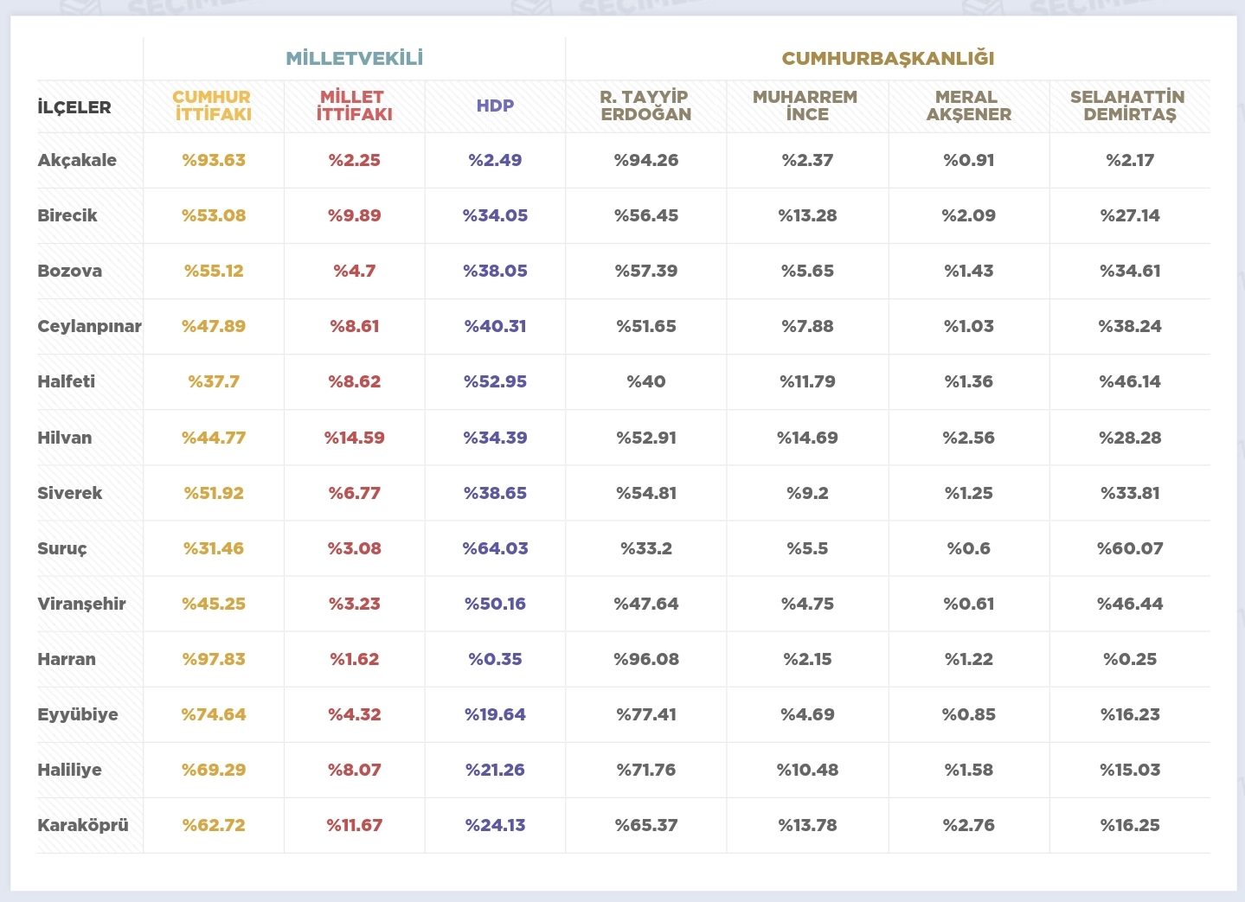The image size is (1245, 902).
Task: Click Harran HDP value %0.35
Action: (x=495, y=659)
